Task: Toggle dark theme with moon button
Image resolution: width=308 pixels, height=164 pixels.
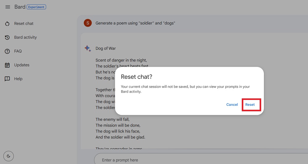Action: coord(8,156)
